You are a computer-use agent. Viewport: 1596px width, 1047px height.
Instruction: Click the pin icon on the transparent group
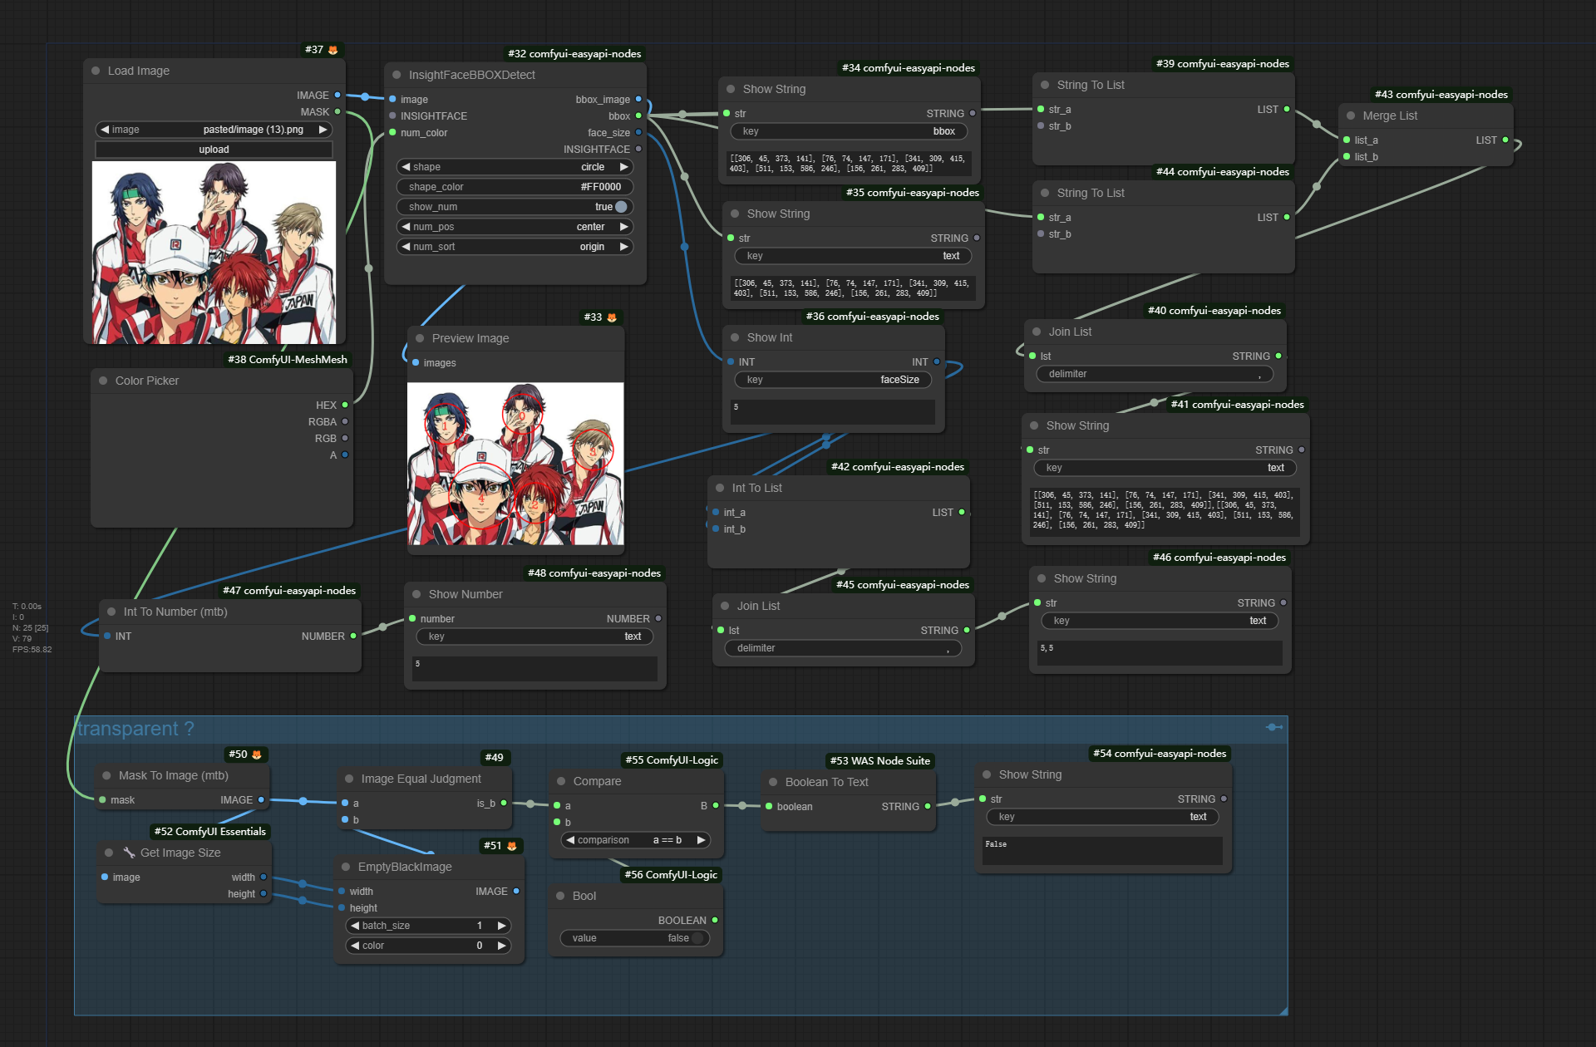[x=1273, y=727]
